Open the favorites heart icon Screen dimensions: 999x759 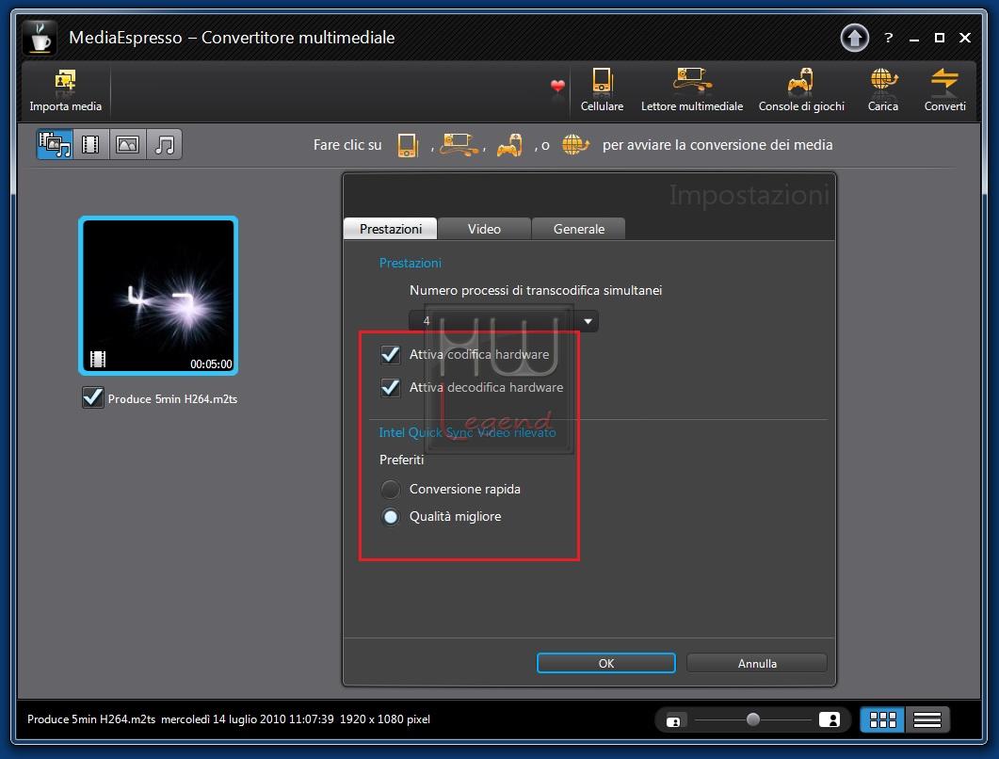pyautogui.click(x=557, y=86)
